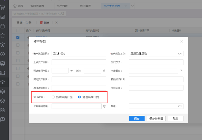
Task: Click the yen coin sidebar icon
Action: pyautogui.click(x=3, y=54)
